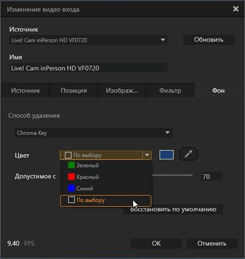The width and height of the screenshot is (245, 259).
Task: Click the Отменить button
Action: pos(212,243)
